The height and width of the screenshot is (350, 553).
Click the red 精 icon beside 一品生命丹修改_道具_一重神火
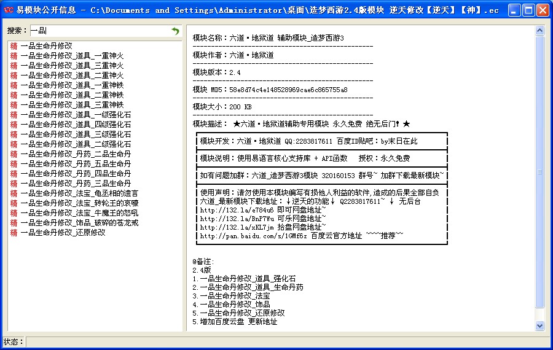point(14,56)
